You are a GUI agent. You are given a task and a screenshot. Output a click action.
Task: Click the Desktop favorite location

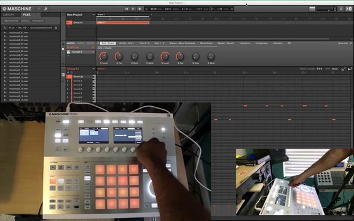click(25, 21)
